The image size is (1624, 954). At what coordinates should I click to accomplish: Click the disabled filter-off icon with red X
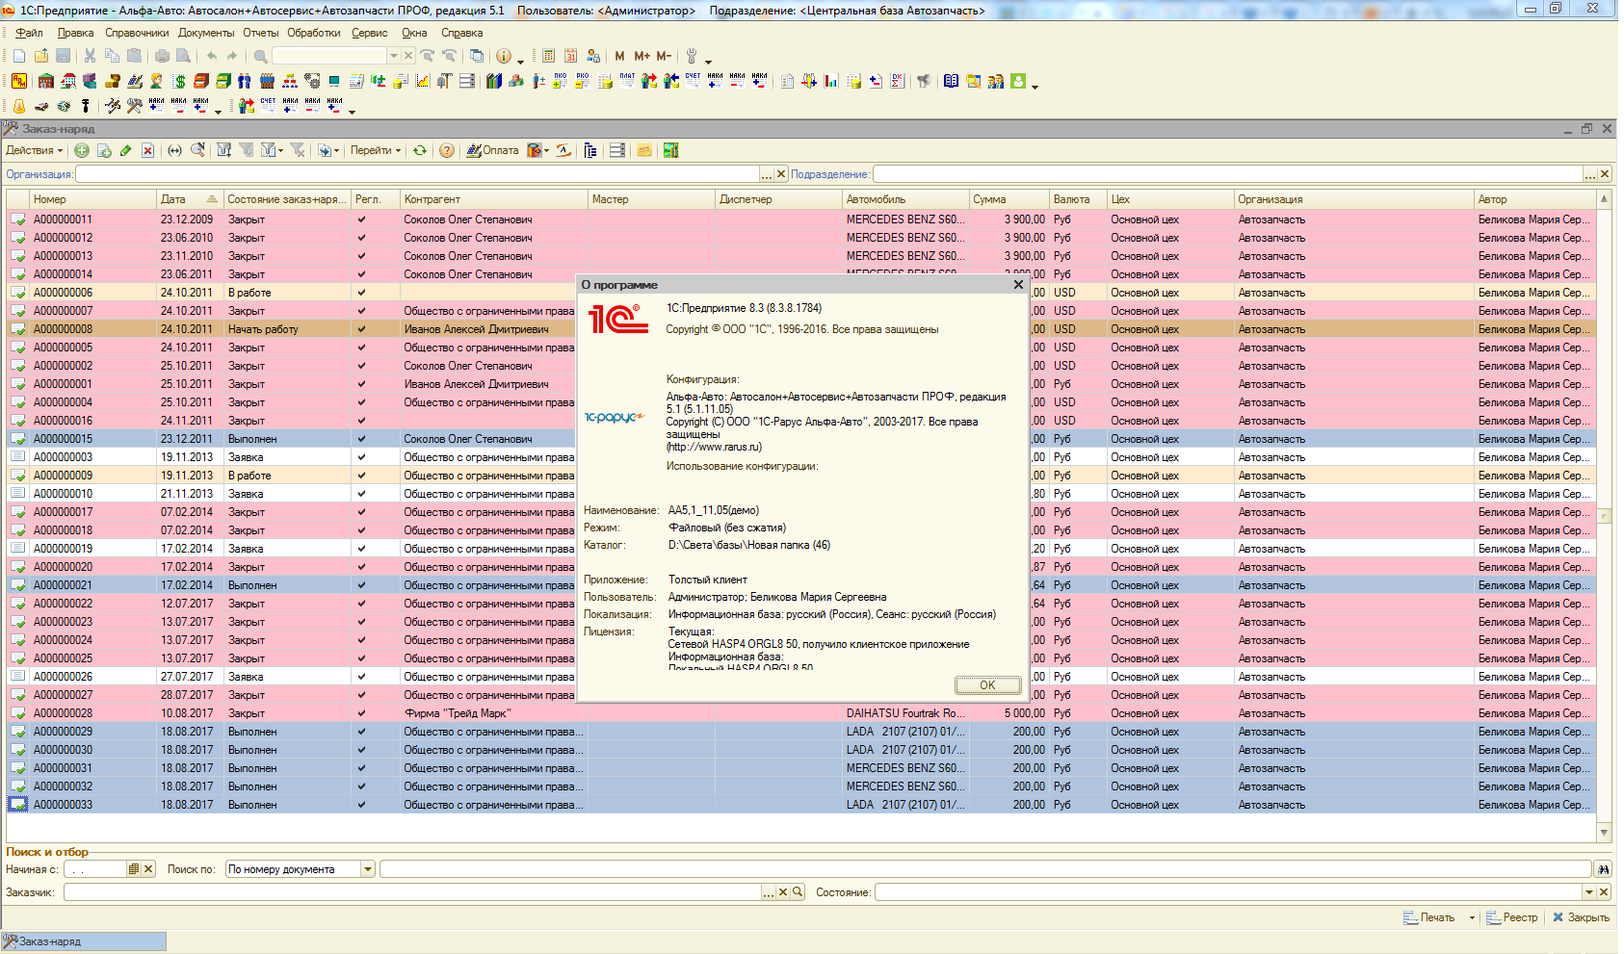298,150
